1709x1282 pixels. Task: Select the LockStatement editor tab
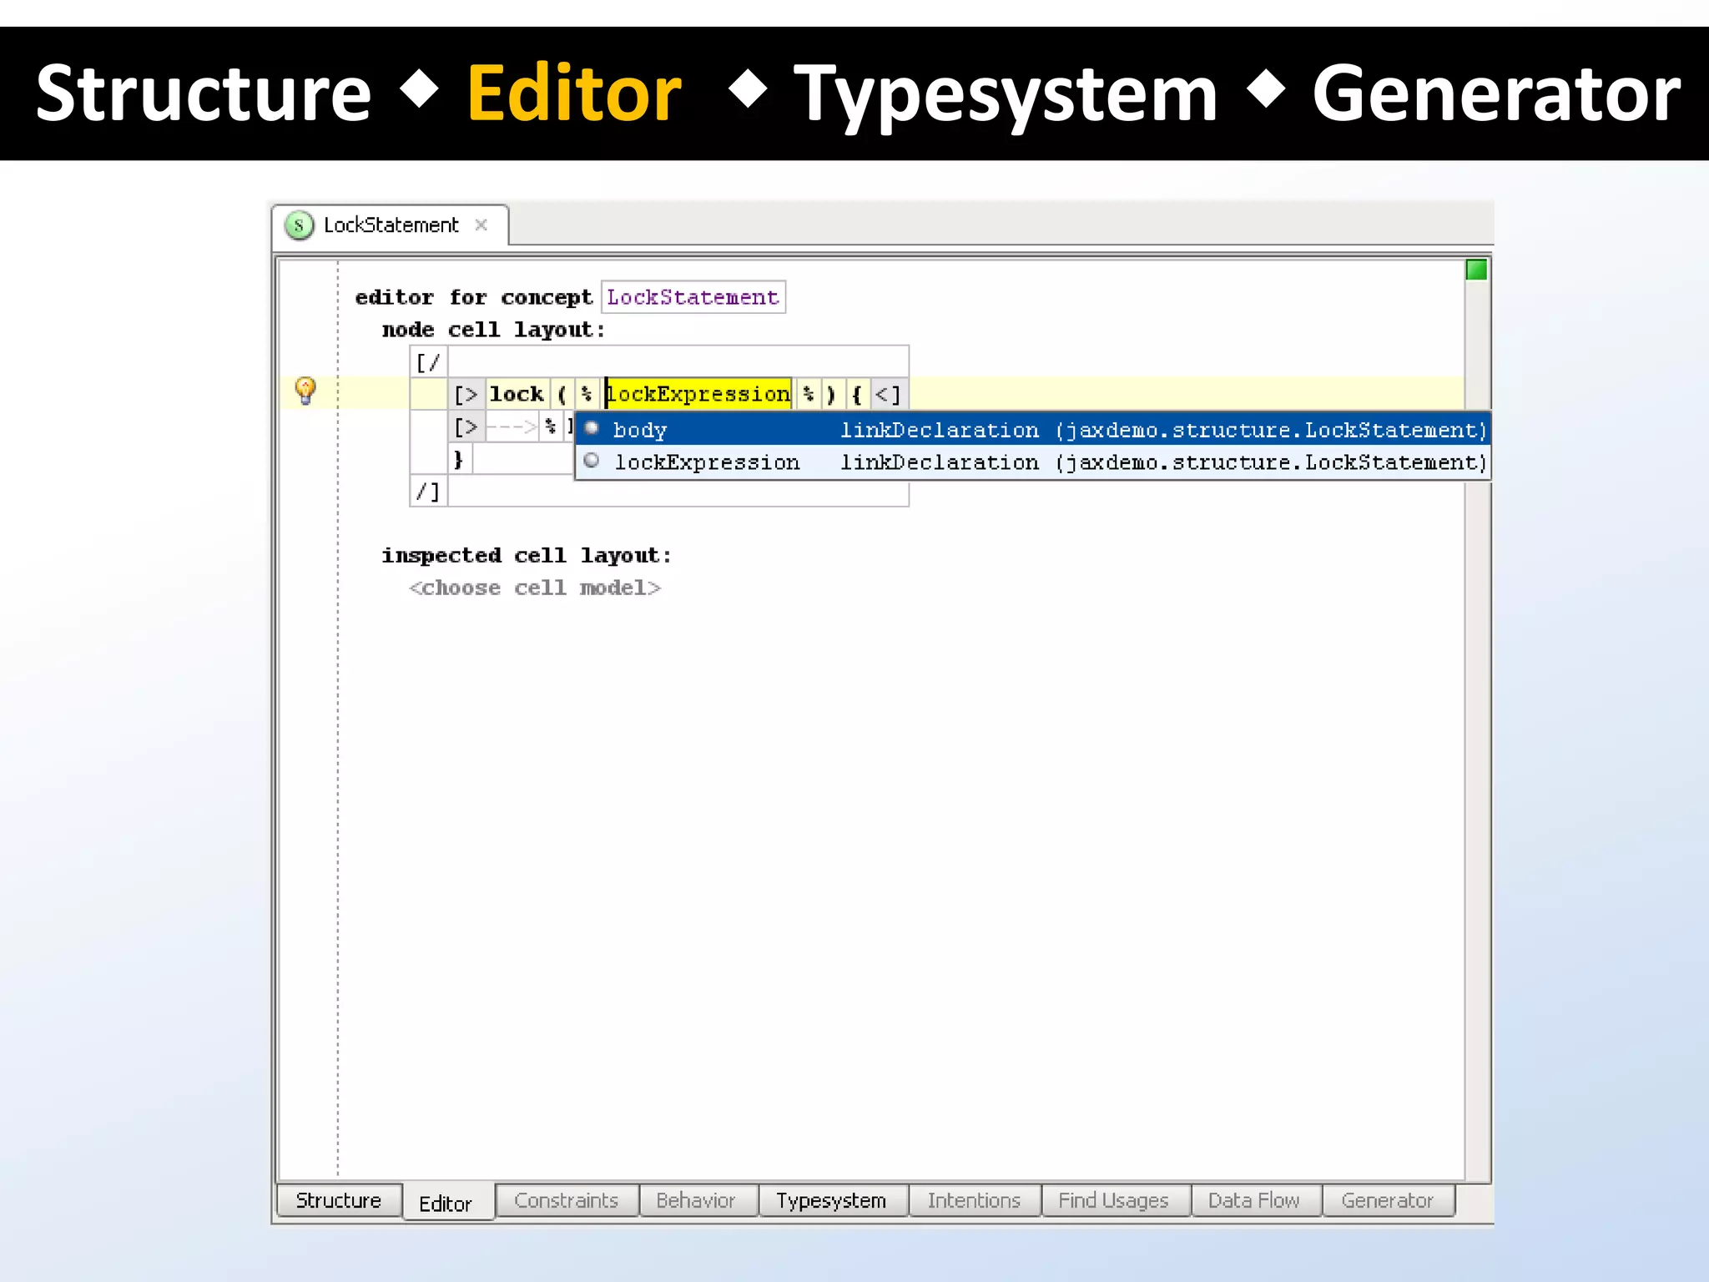391,225
